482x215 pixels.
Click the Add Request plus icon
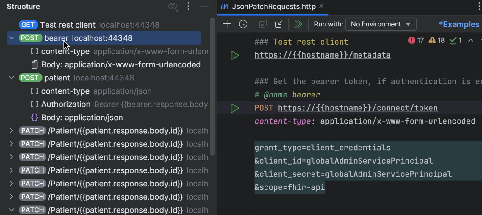(227, 24)
